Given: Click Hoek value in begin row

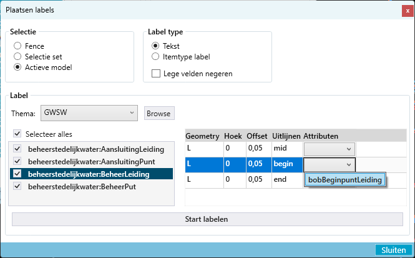Looking at the screenshot, I should pos(235,165).
